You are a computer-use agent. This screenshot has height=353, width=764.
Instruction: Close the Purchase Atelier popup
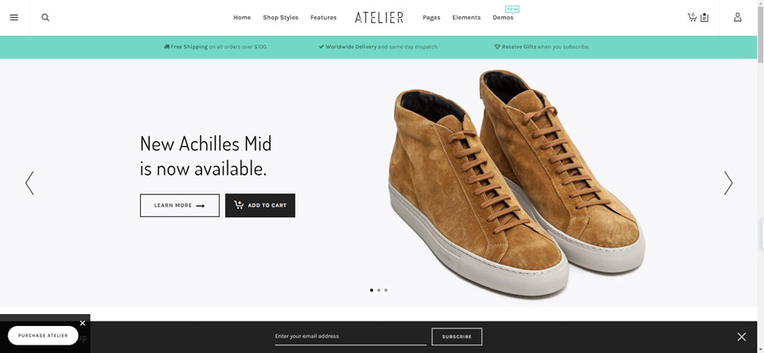click(82, 322)
